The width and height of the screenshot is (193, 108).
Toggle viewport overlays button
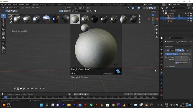point(139,8)
